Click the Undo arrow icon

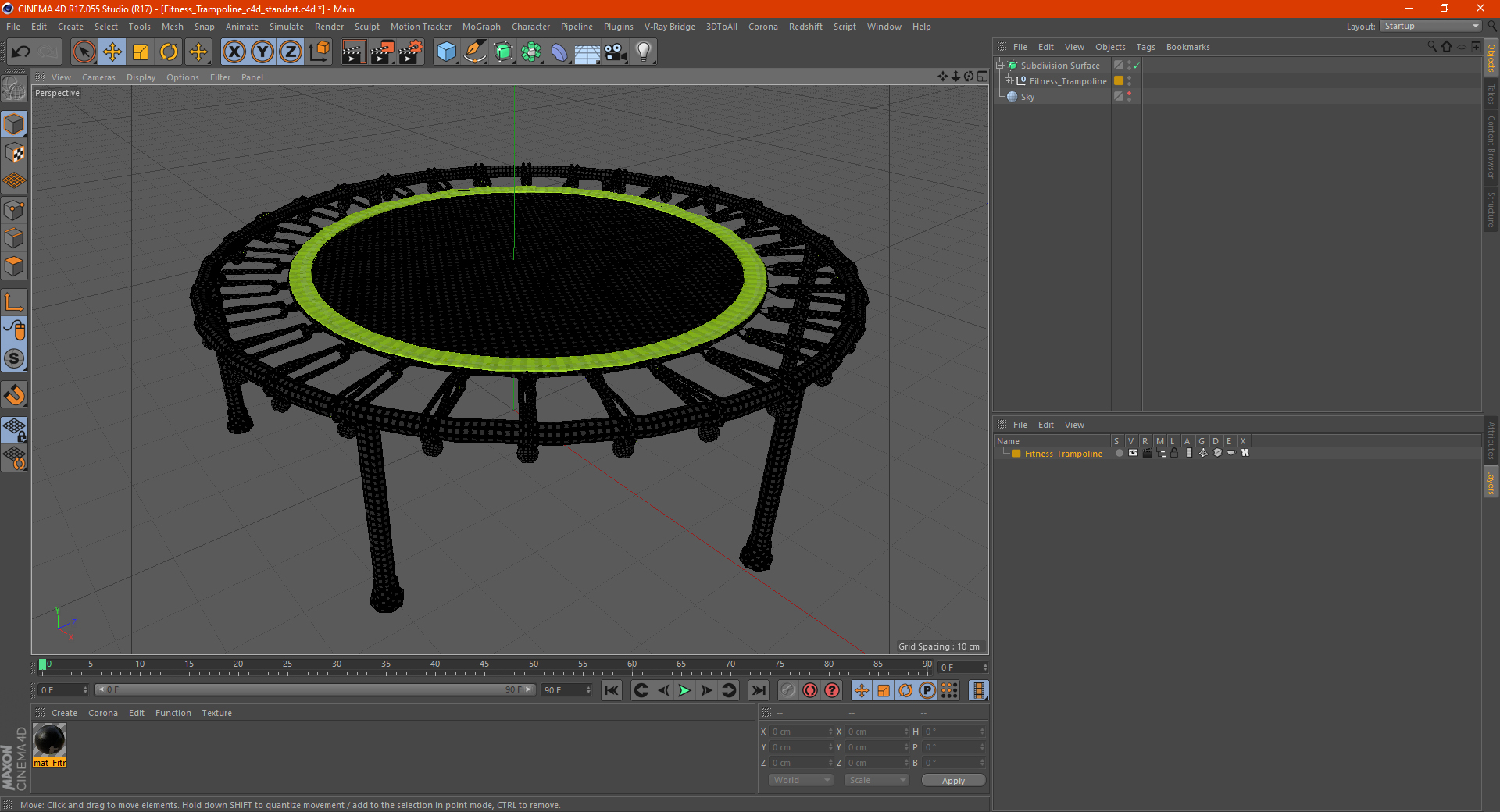tap(21, 52)
